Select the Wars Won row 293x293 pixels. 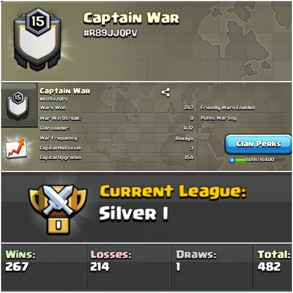point(117,108)
